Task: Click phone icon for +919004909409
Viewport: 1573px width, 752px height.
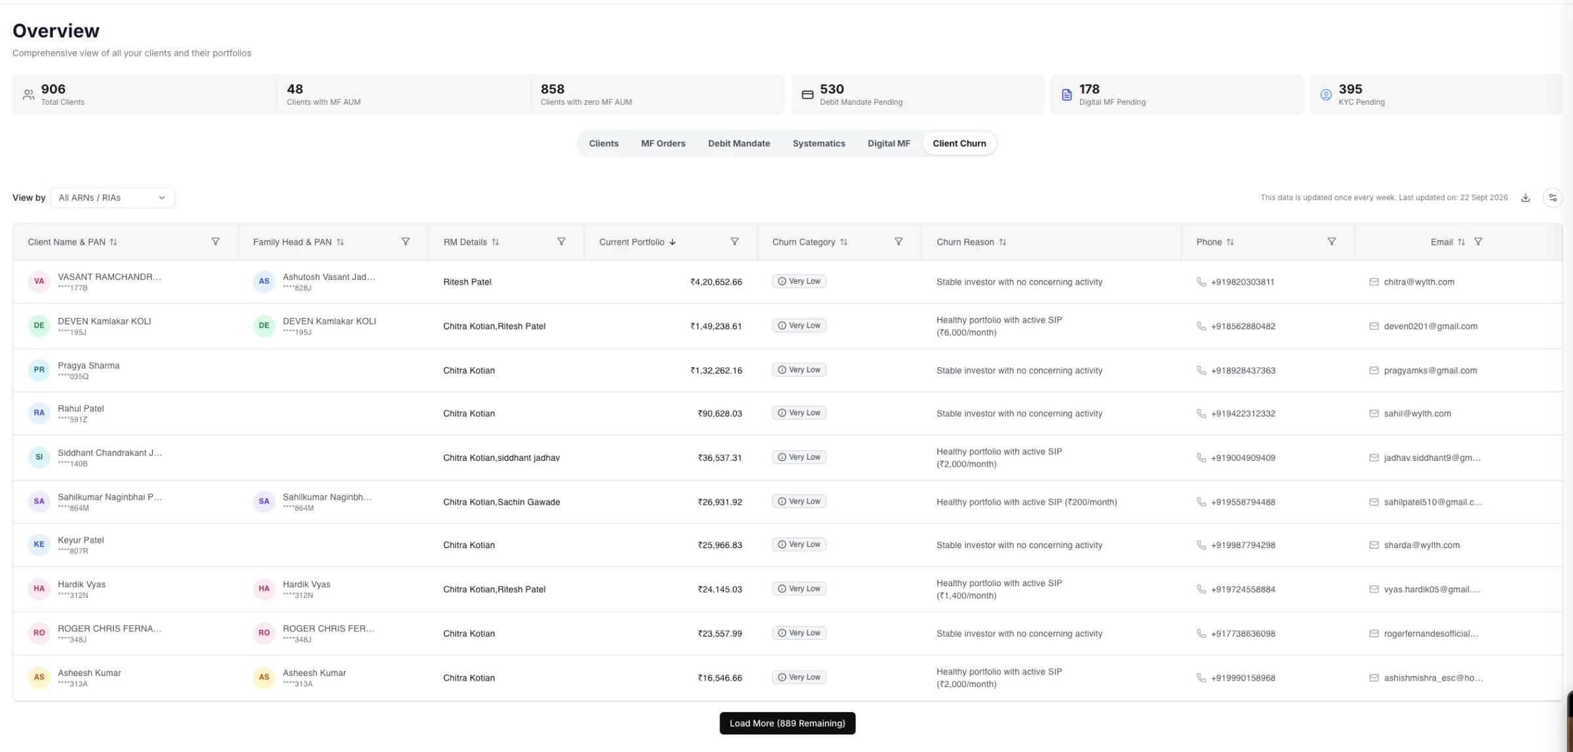Action: click(1201, 458)
